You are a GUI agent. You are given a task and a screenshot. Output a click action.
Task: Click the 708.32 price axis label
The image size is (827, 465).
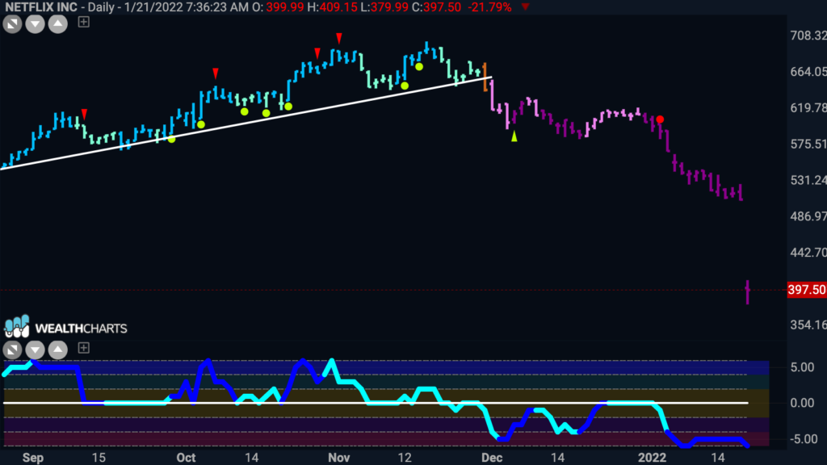pyautogui.click(x=808, y=36)
